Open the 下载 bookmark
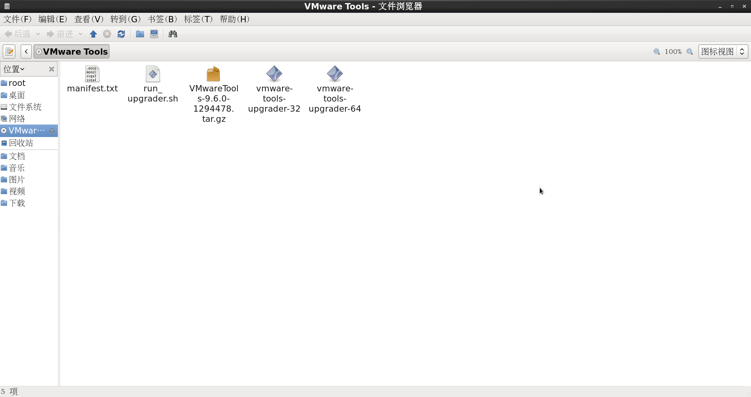 tap(29, 203)
